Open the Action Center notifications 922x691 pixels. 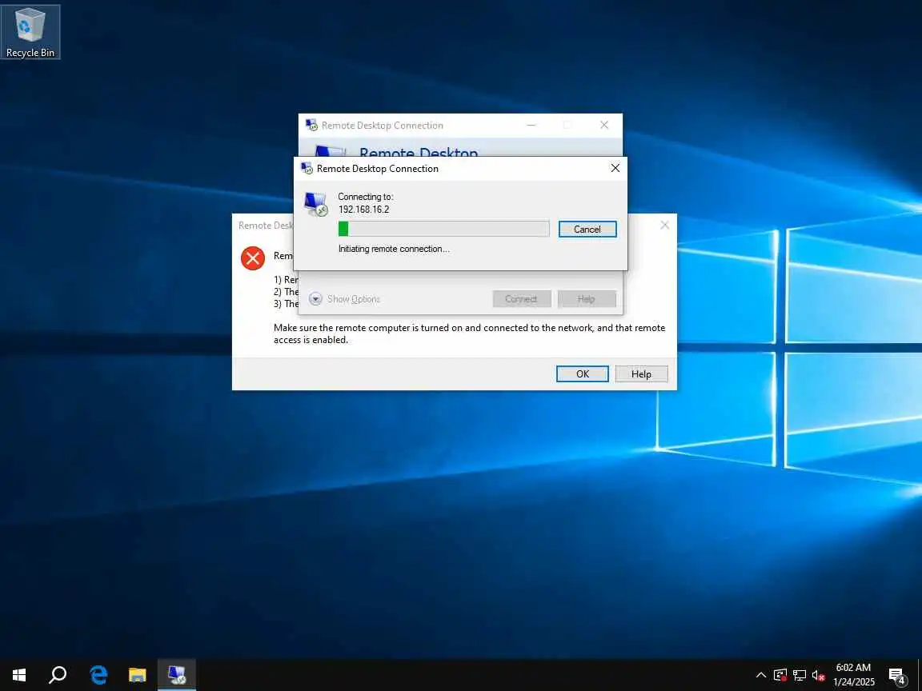pyautogui.click(x=896, y=676)
